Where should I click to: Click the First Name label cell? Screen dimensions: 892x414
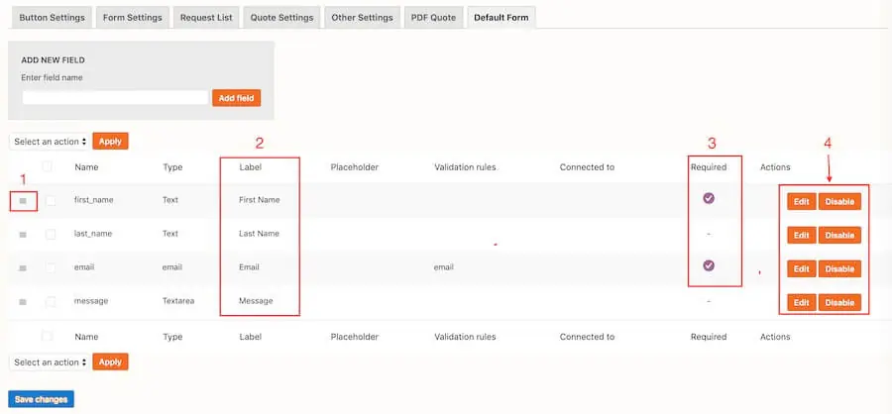(260, 200)
